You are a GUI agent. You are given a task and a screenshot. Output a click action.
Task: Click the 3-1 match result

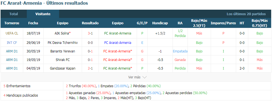coord(90,33)
